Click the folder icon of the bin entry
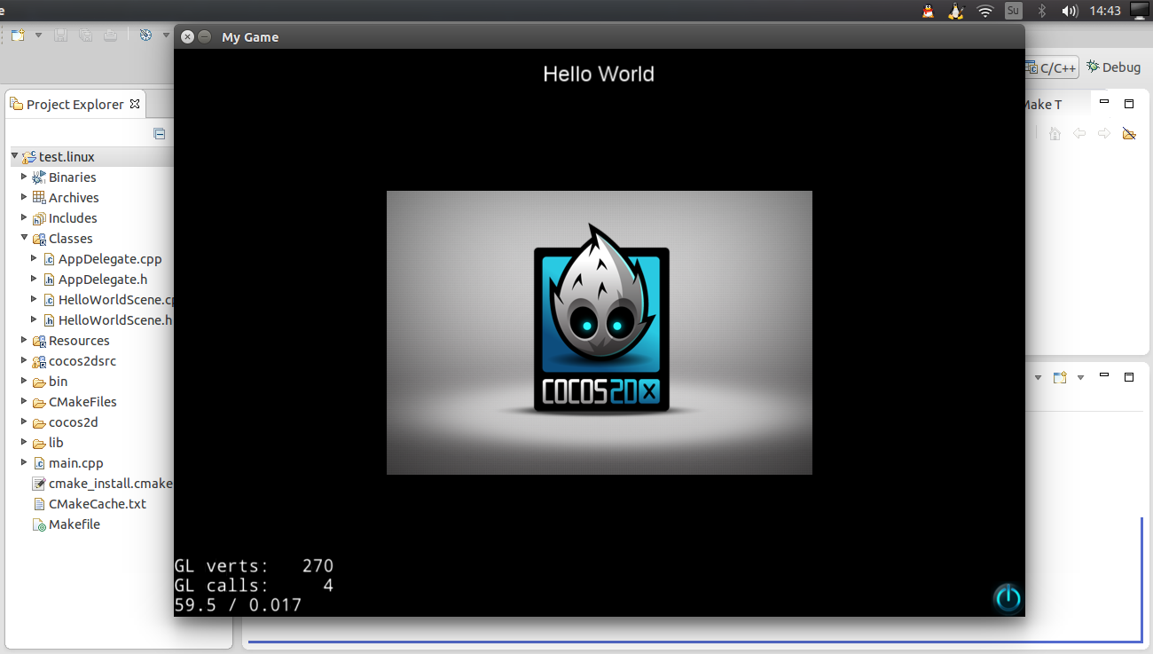1153x654 pixels. pos(39,382)
